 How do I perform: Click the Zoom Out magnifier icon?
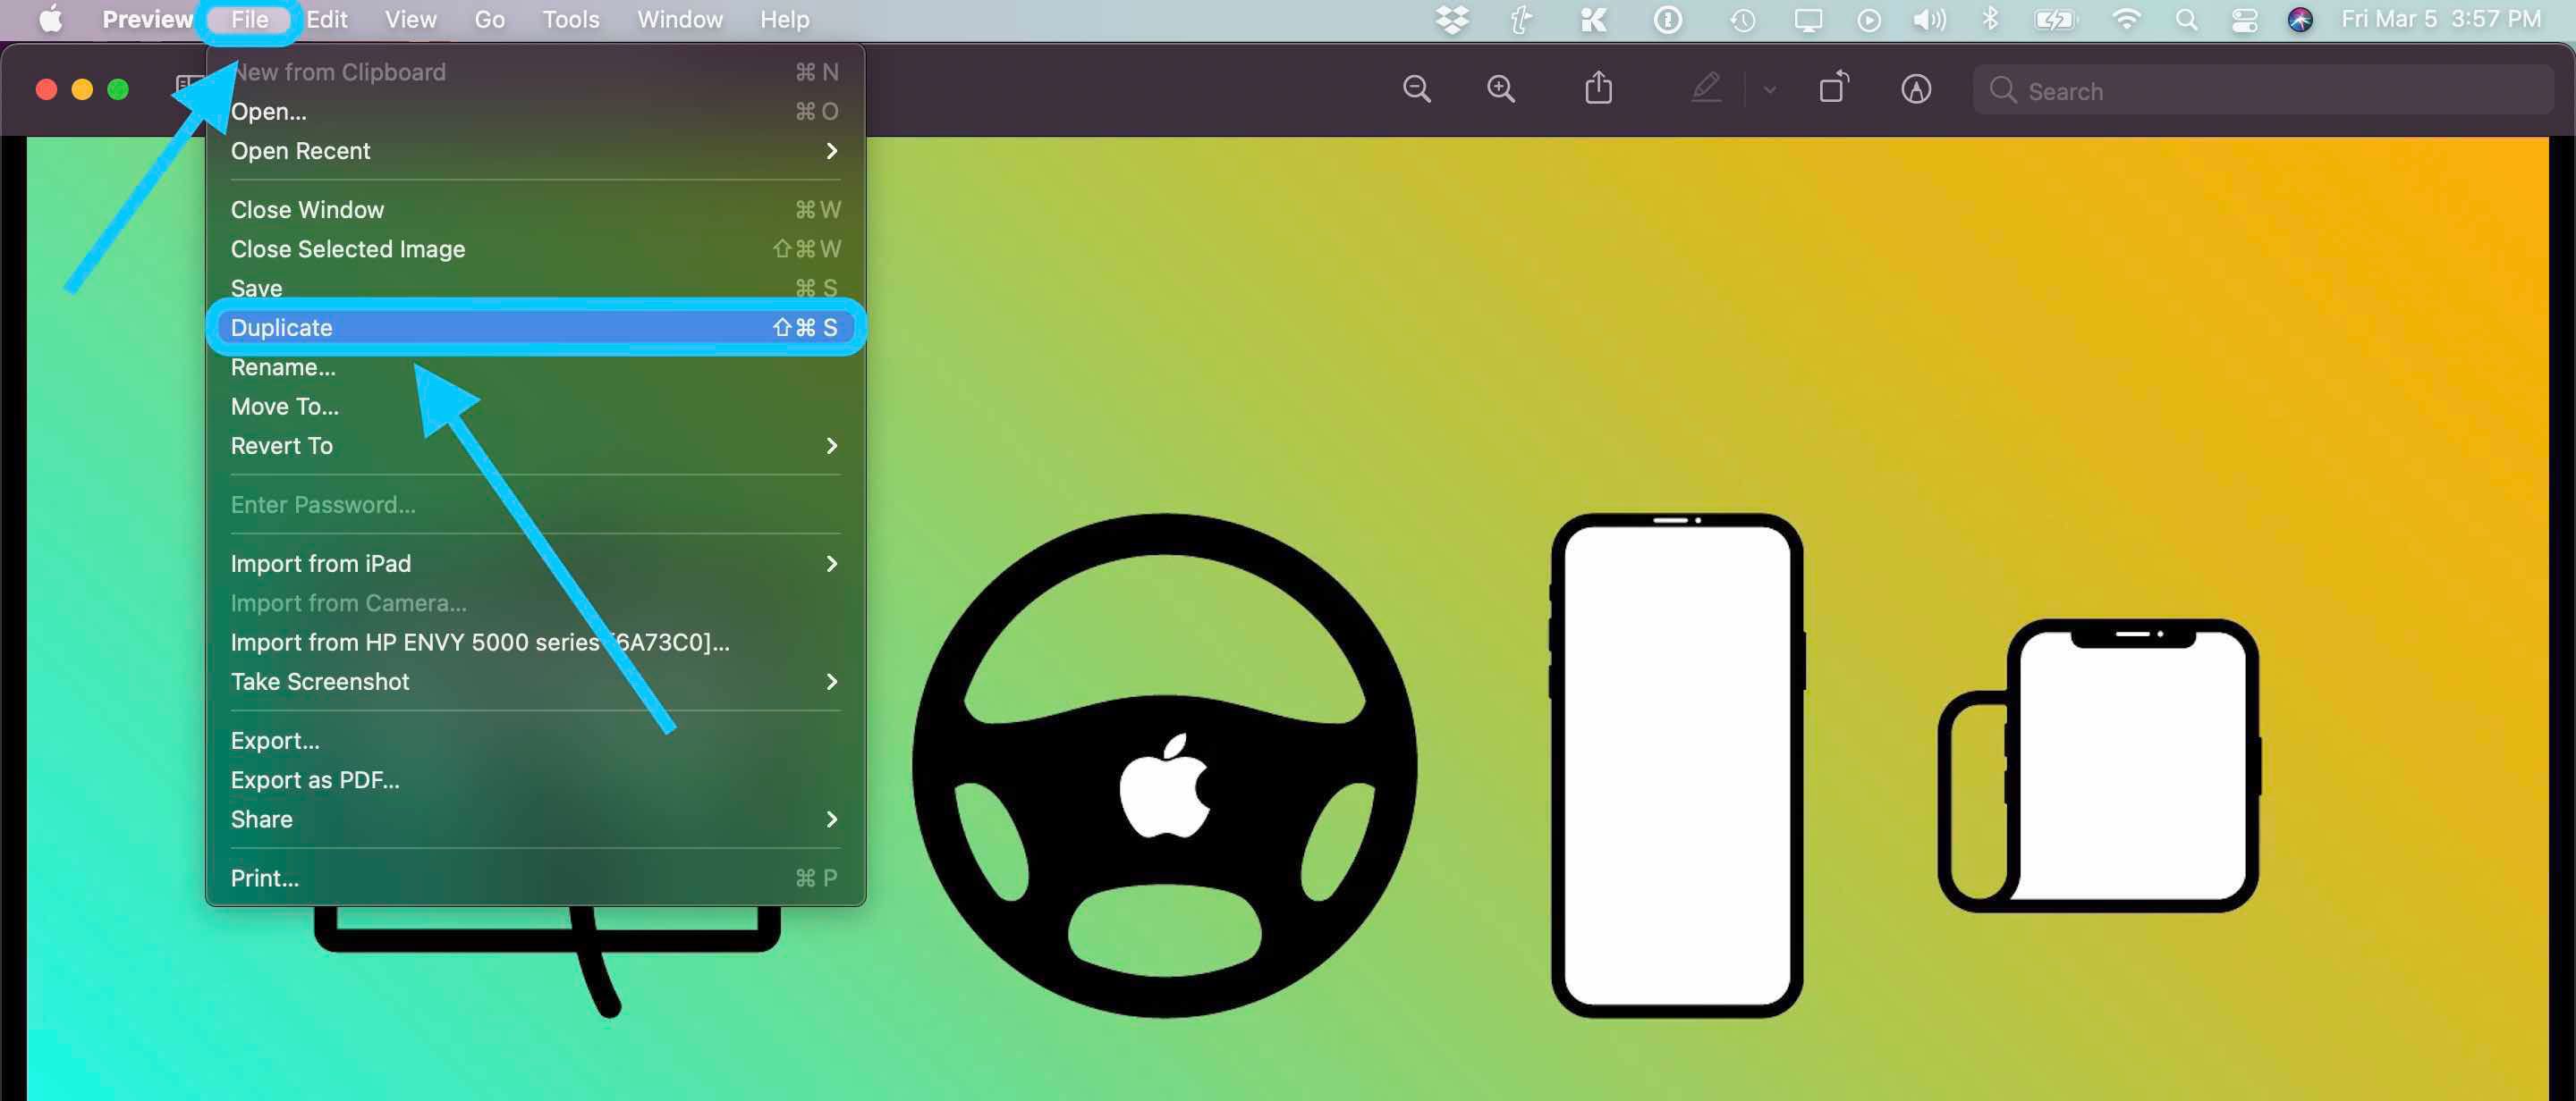1416,90
